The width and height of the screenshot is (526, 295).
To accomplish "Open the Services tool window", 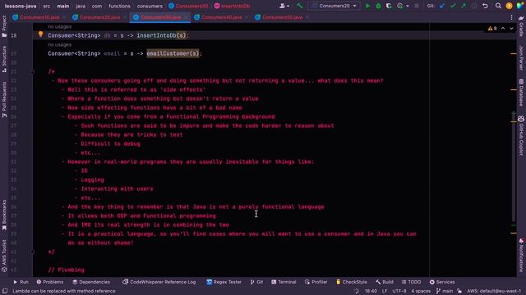I will click(x=442, y=282).
